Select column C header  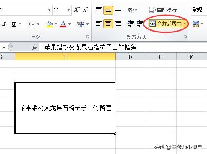[x=65, y=57]
